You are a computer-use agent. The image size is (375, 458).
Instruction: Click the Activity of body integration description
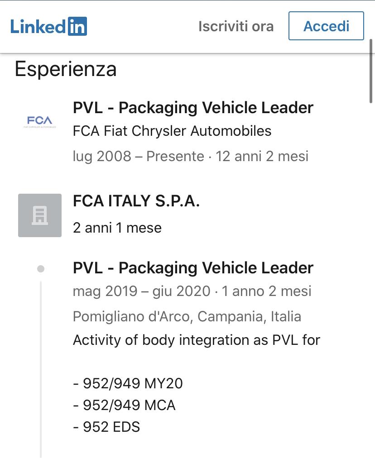(x=197, y=340)
